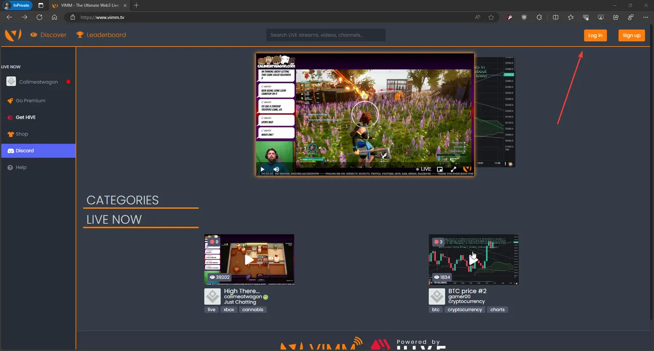Open the Discover page
This screenshot has width=654, height=351.
(x=49, y=35)
